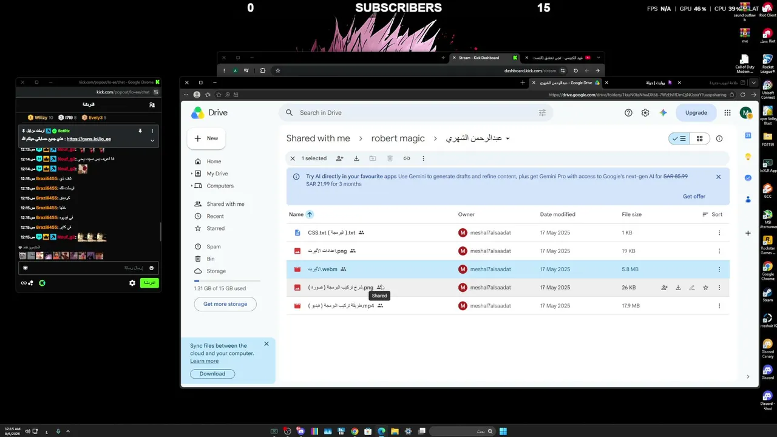Reverse the Name sort direction arrow
777x437 pixels.
(310, 214)
